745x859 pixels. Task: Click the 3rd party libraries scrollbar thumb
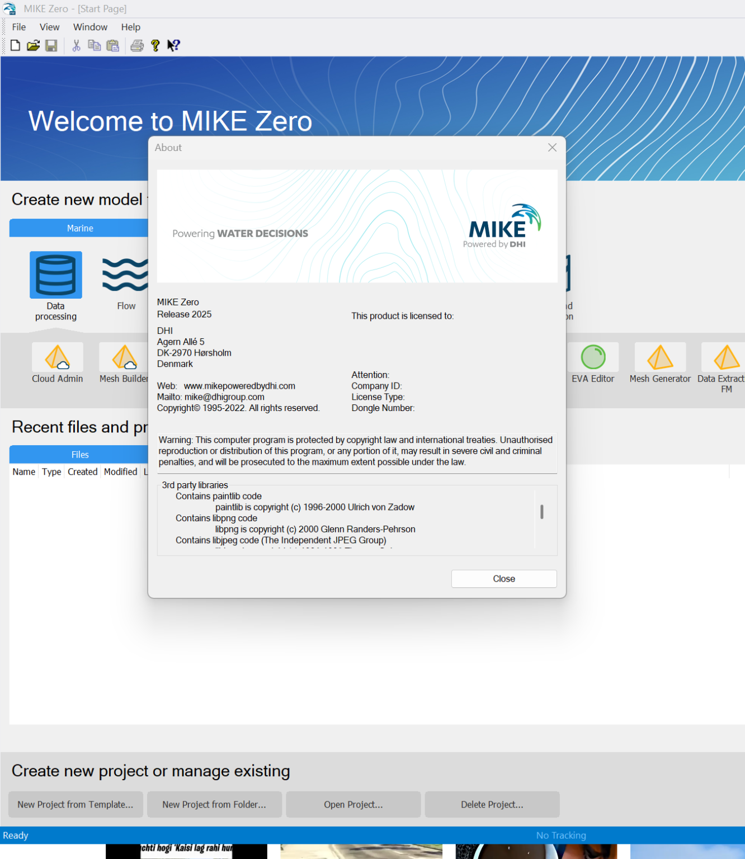tap(541, 512)
